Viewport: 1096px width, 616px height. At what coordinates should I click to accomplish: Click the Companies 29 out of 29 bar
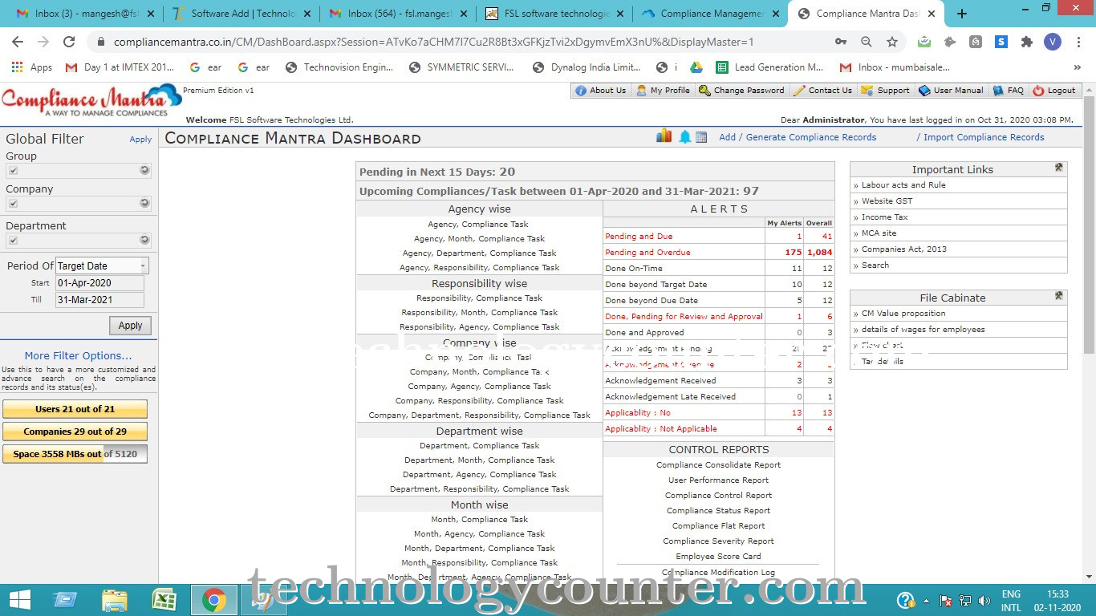(x=75, y=432)
